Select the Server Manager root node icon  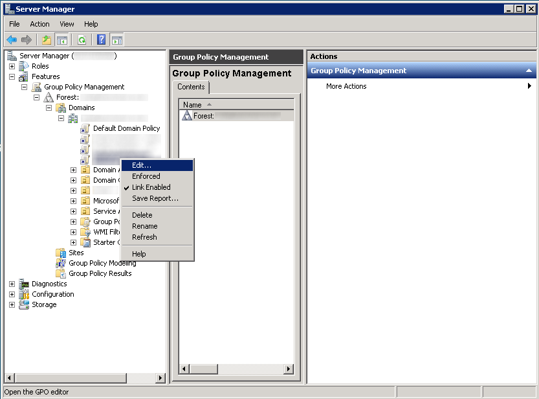coord(12,56)
